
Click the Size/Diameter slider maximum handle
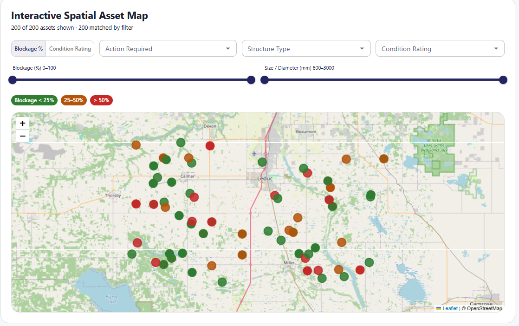(503, 80)
